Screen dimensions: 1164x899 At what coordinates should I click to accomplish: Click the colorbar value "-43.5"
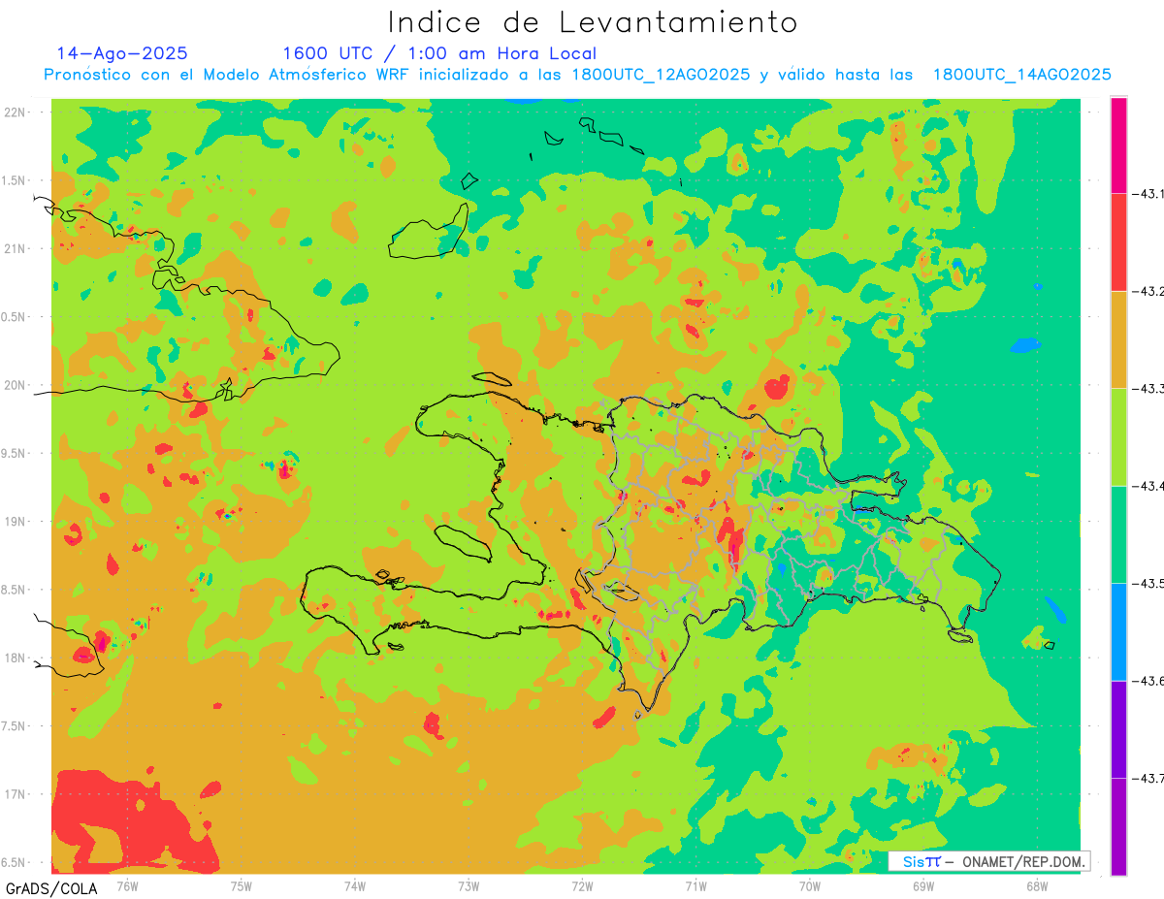1148,583
